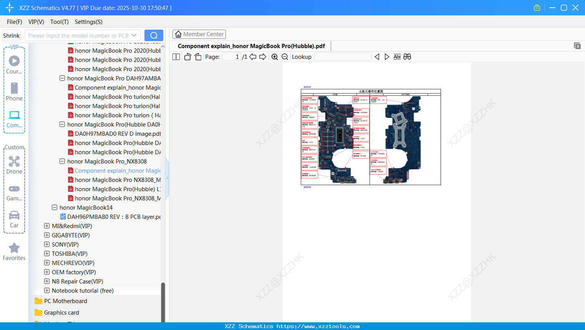Open the Courses sidebar category
The image size is (585, 330).
point(14,65)
